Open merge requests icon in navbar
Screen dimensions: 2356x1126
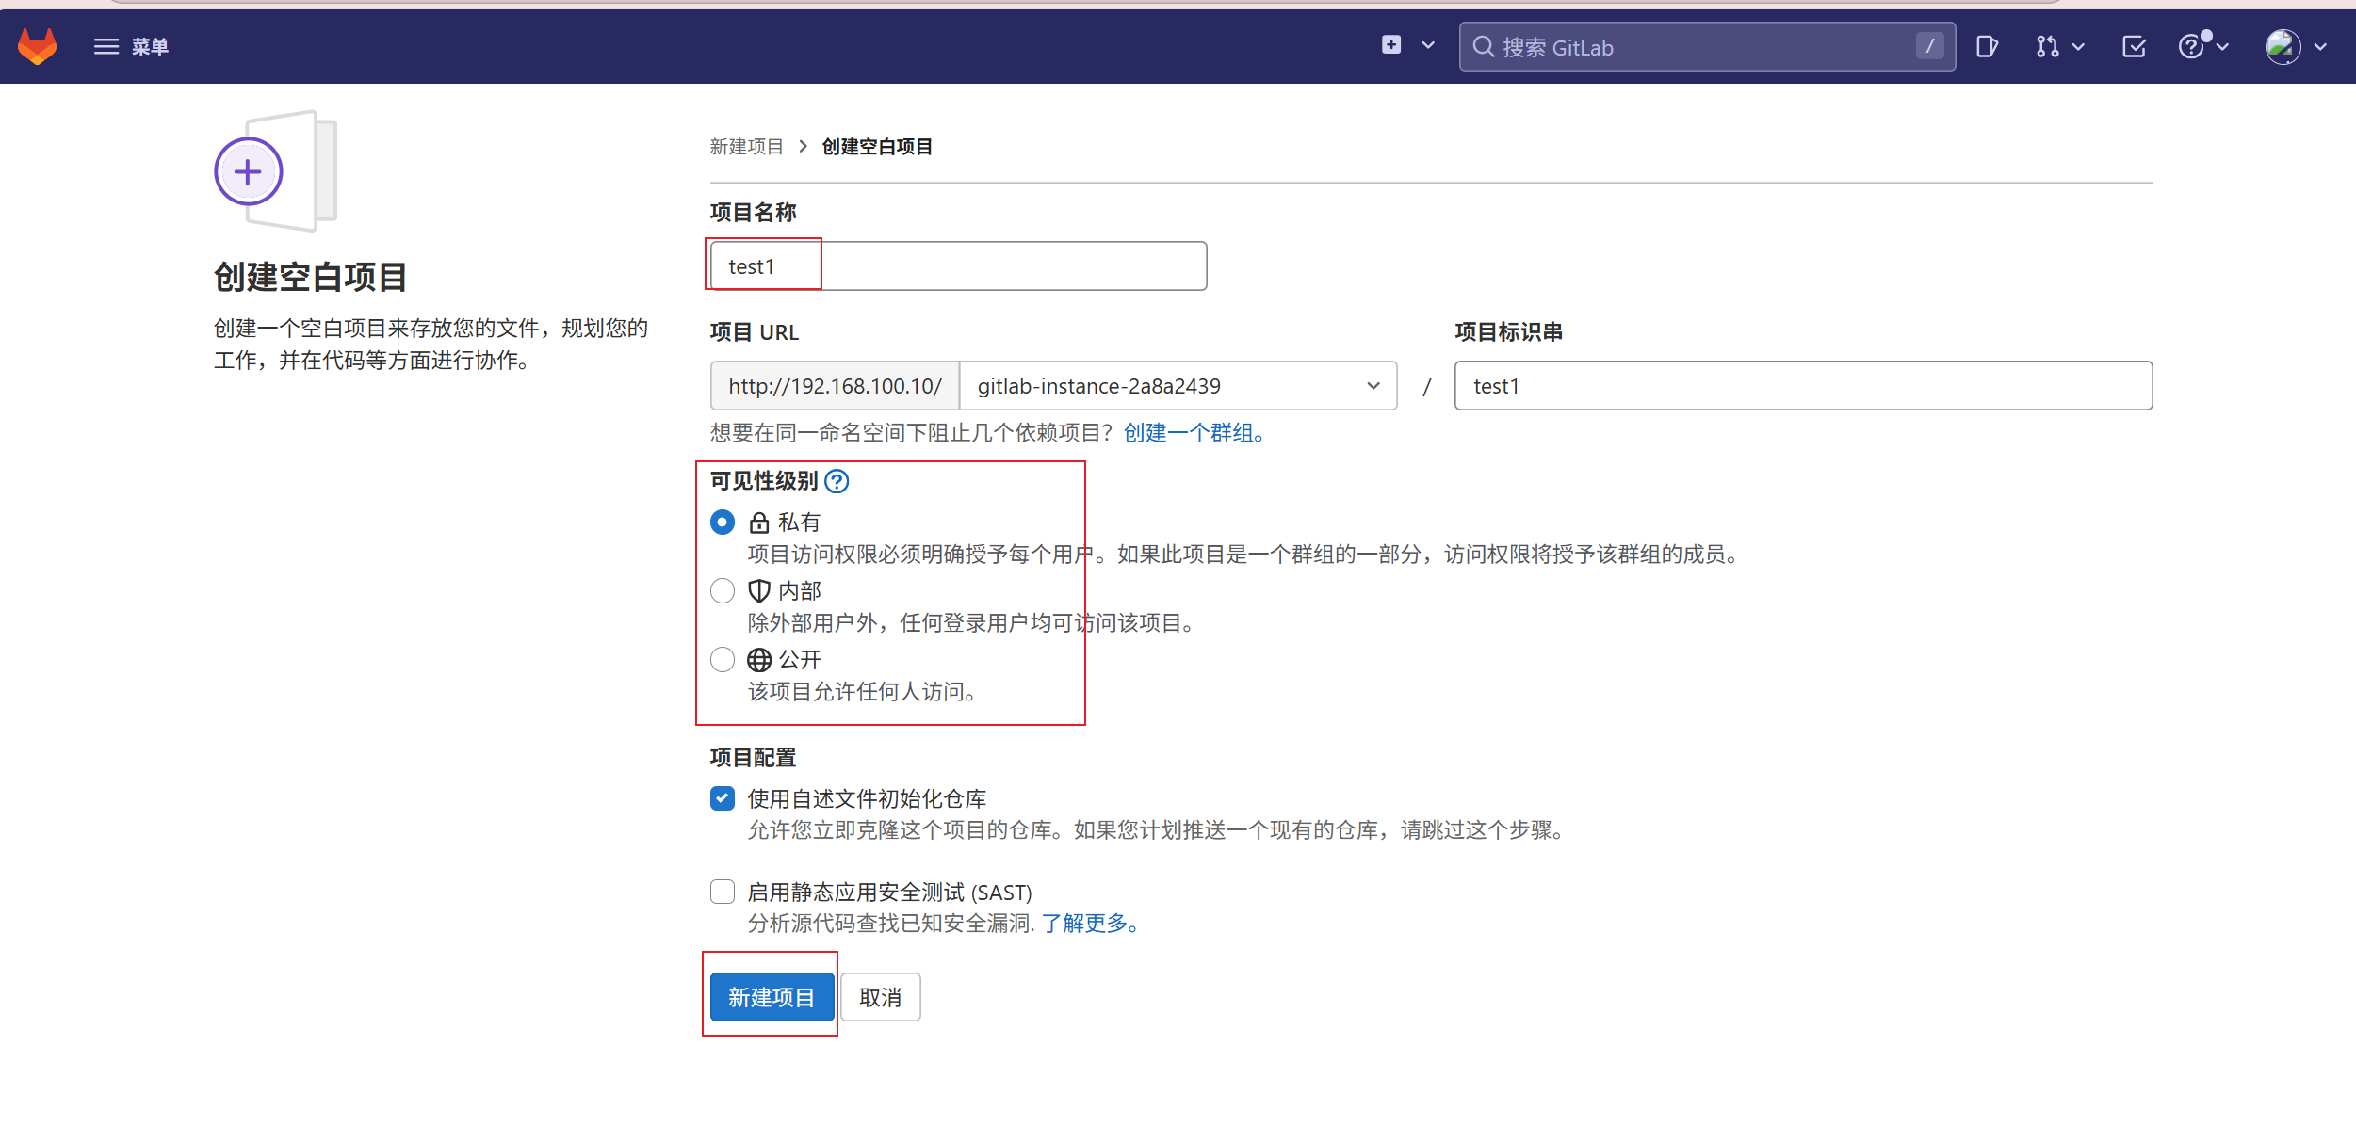[2047, 46]
